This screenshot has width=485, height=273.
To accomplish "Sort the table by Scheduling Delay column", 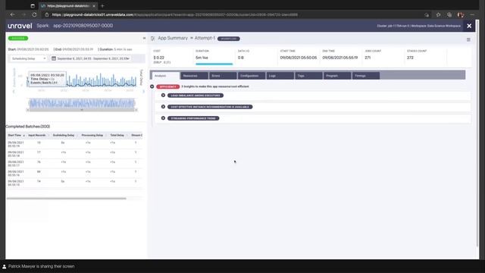I will point(64,135).
